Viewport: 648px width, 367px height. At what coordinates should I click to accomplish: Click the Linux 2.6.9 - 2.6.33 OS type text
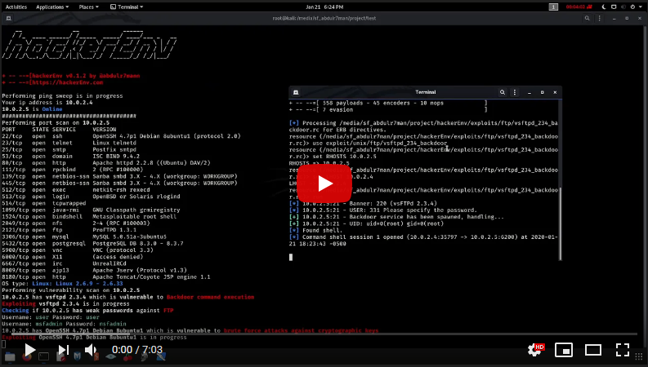tap(78, 284)
